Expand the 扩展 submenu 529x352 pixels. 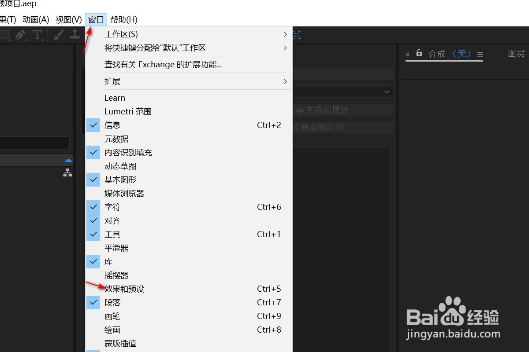click(x=189, y=81)
